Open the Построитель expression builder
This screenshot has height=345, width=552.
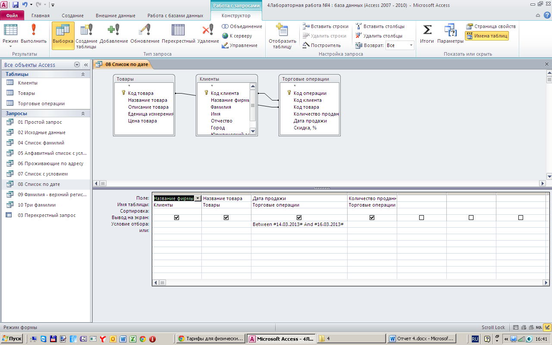[322, 45]
